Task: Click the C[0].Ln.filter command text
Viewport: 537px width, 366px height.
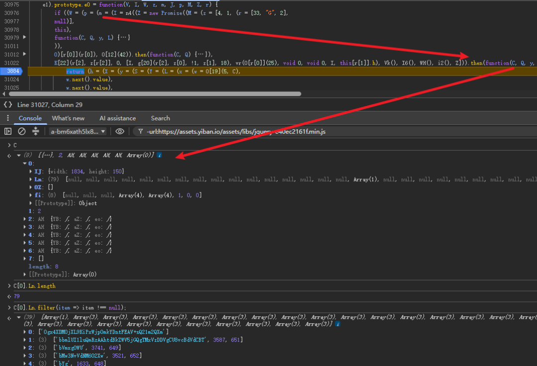Action: [x=70, y=308]
